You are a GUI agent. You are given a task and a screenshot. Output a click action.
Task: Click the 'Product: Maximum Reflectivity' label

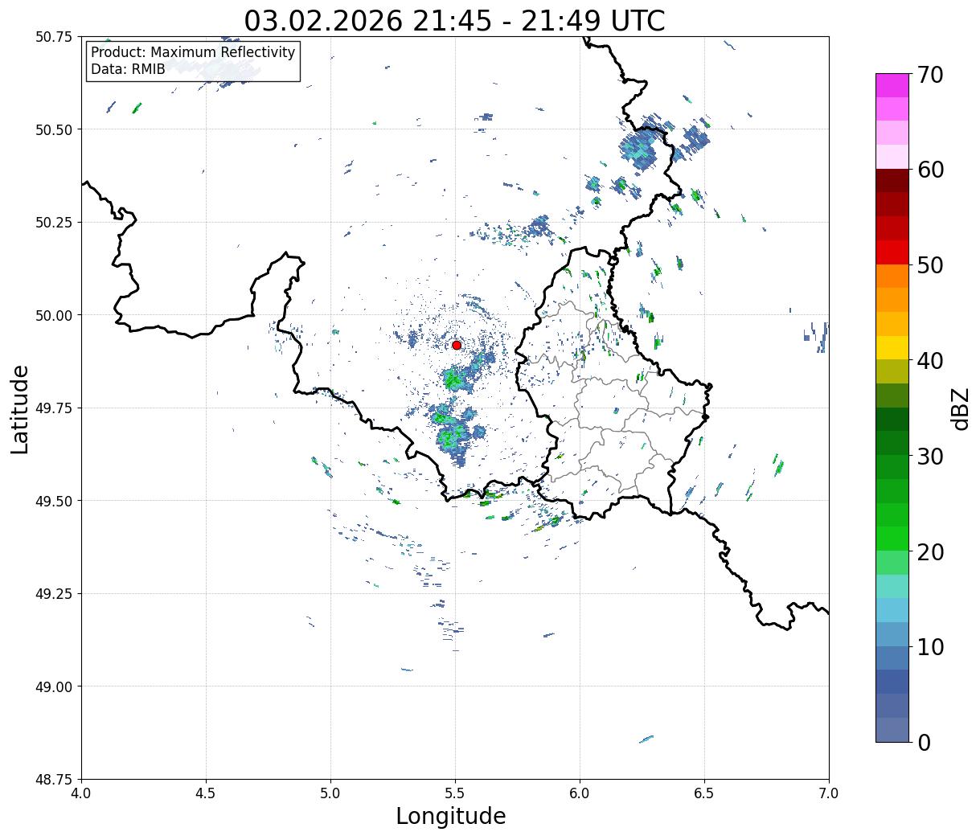click(x=193, y=52)
